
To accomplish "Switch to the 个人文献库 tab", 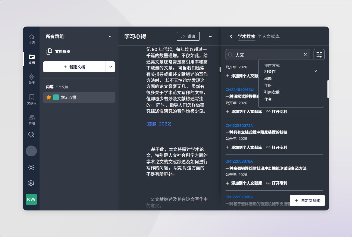I will point(268,36).
